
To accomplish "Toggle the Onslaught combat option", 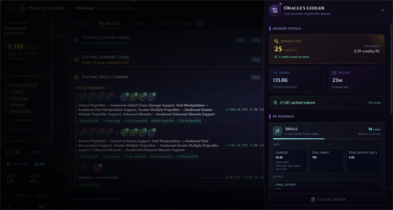I will (x=14, y=92).
